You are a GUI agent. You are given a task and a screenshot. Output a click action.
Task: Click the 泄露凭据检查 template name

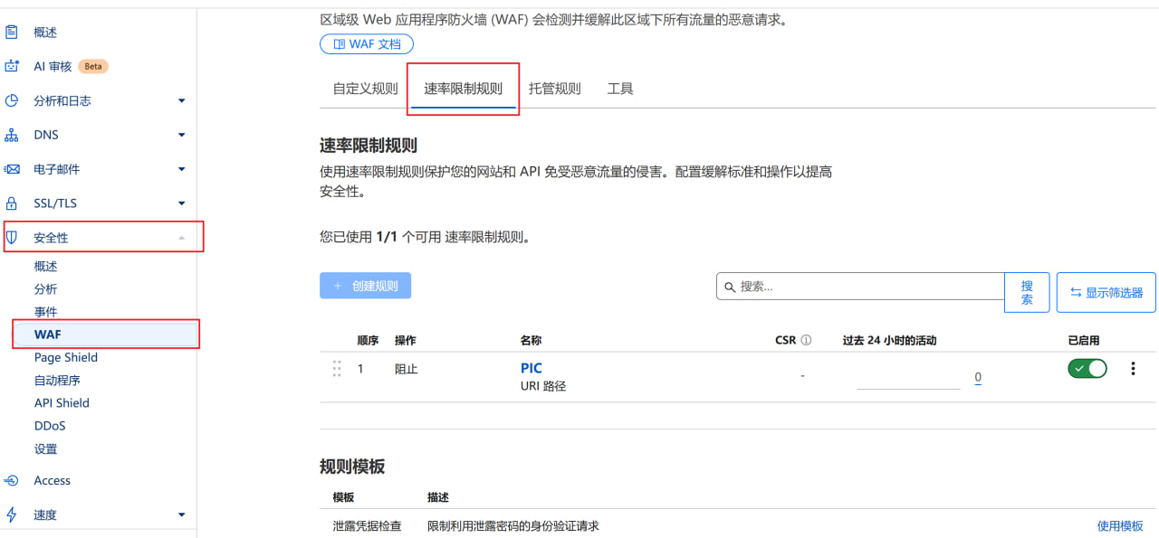[x=367, y=526]
